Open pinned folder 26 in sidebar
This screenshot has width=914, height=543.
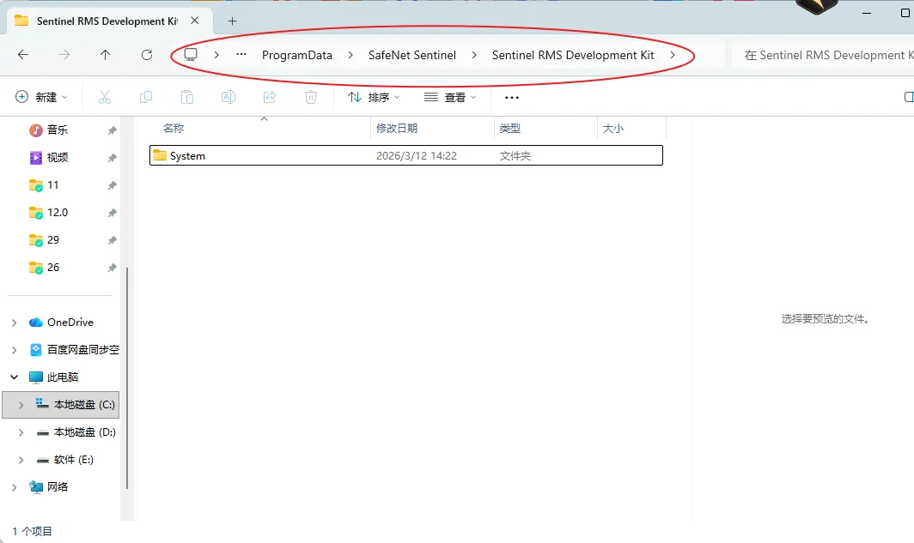click(x=53, y=267)
